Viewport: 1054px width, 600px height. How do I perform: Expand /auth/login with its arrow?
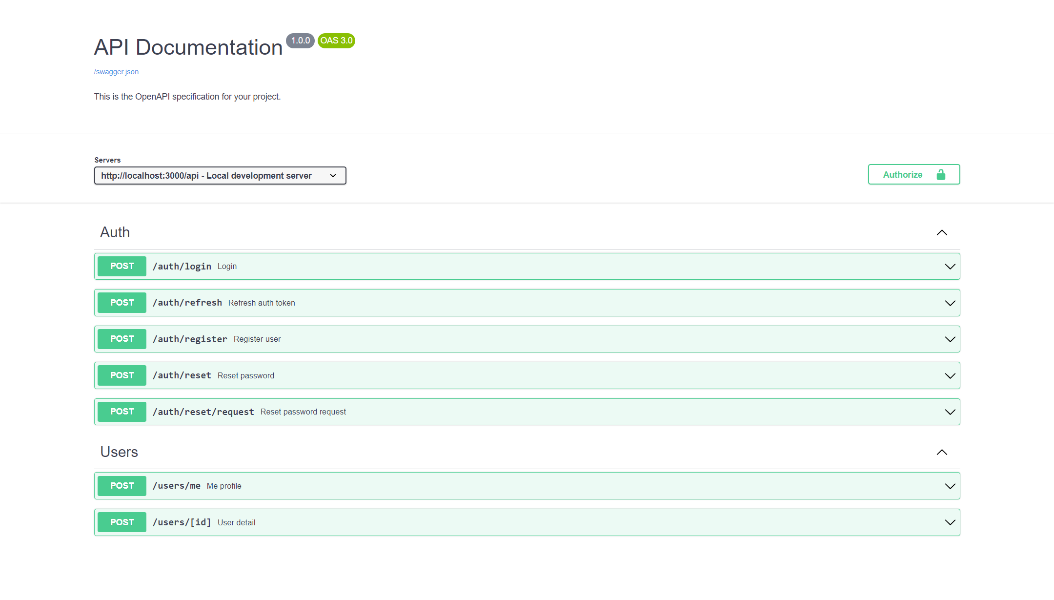click(x=950, y=267)
